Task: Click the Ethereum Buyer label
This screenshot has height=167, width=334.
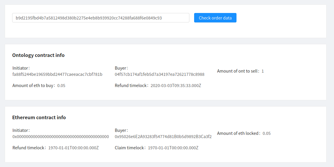Action: point(122,130)
